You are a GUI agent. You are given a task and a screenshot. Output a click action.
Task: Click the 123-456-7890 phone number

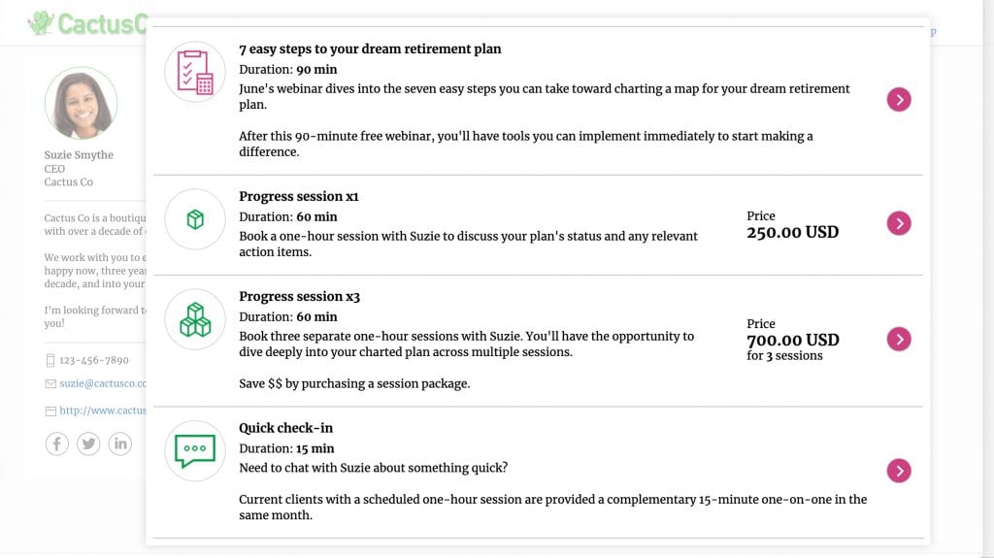(93, 360)
